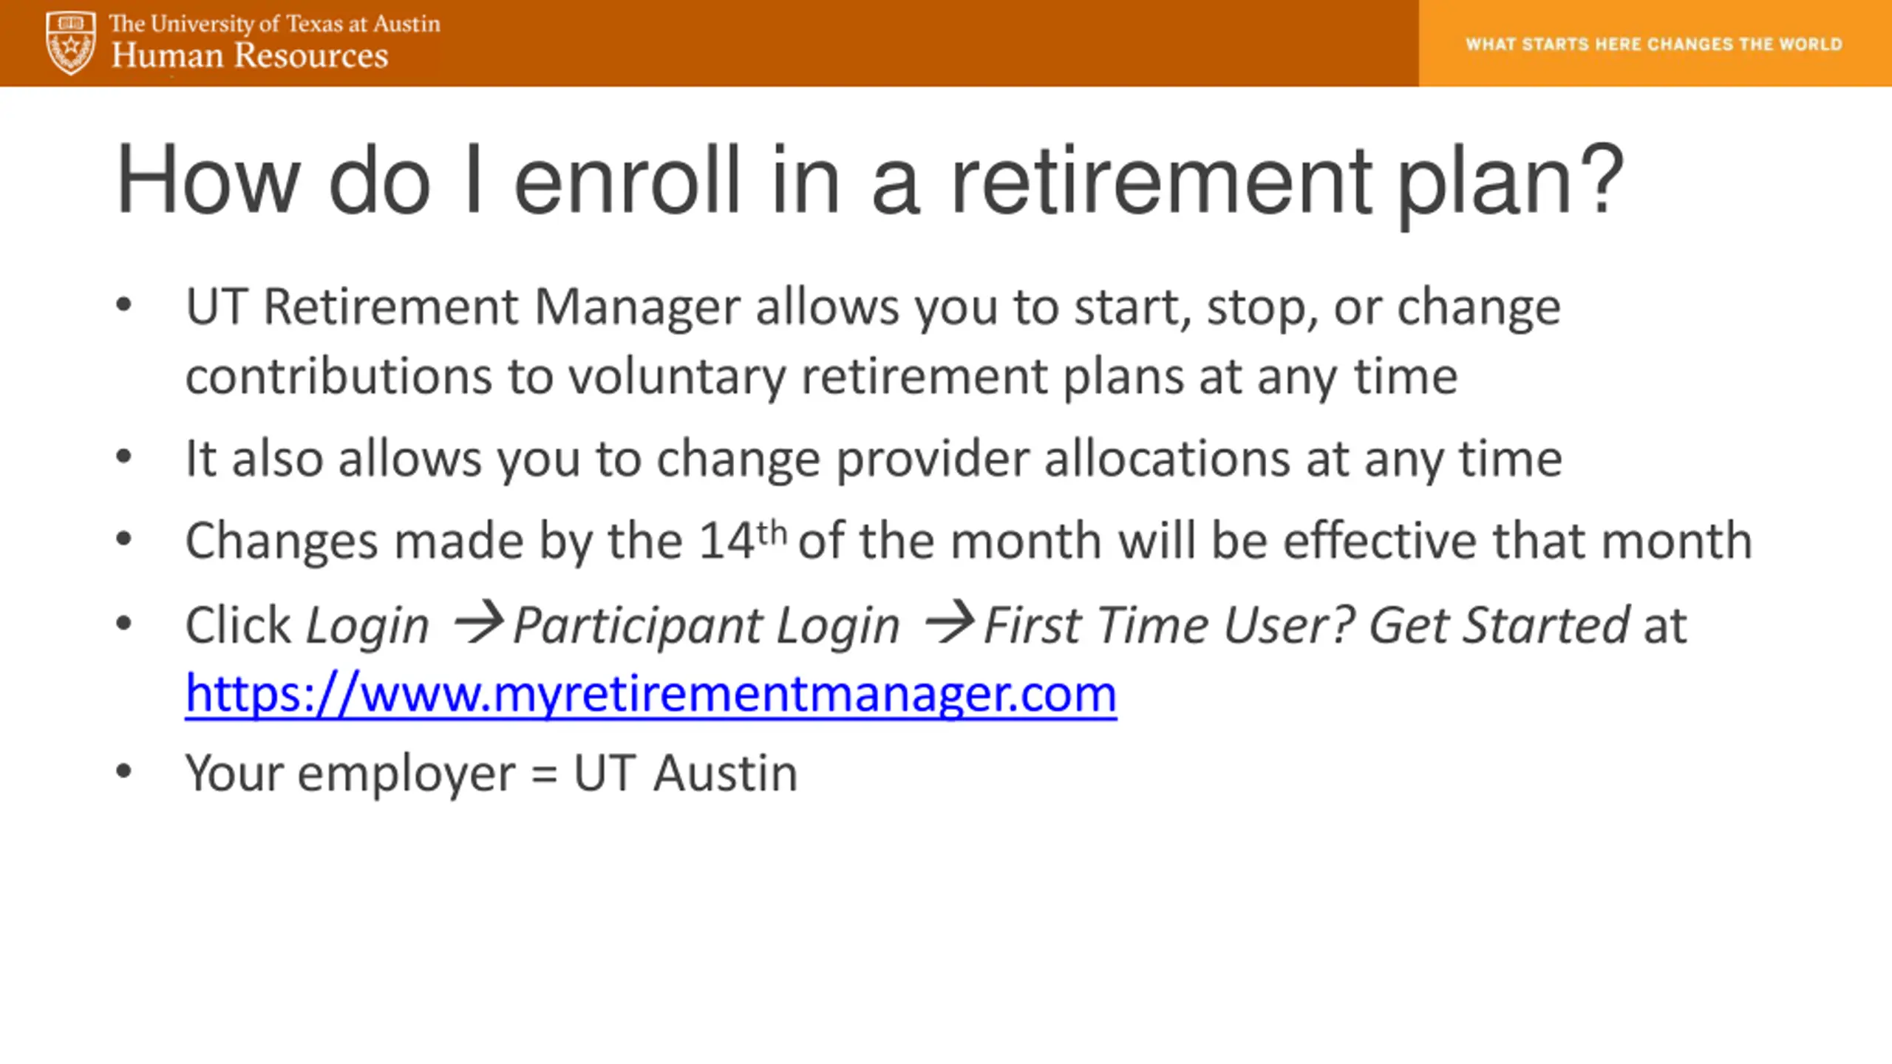Click the arrow icon before First Time User

pos(950,622)
